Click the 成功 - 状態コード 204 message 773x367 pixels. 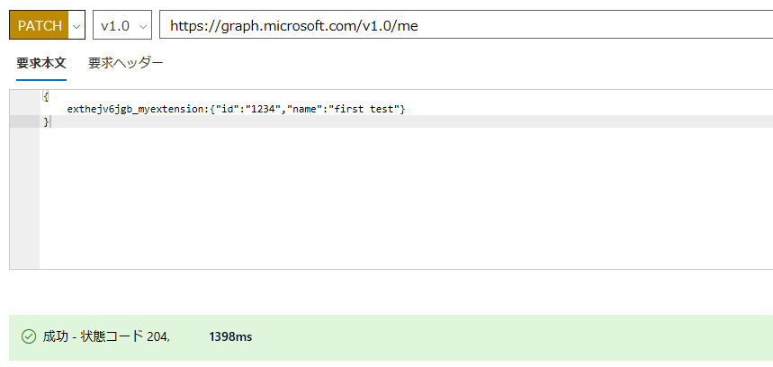tap(106, 337)
